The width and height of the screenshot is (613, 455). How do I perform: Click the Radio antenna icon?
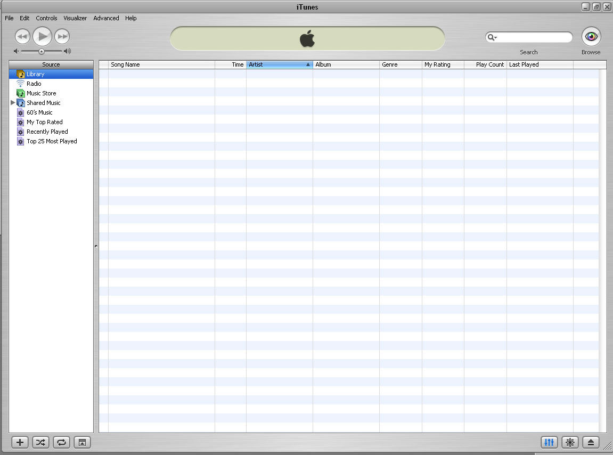coord(21,83)
